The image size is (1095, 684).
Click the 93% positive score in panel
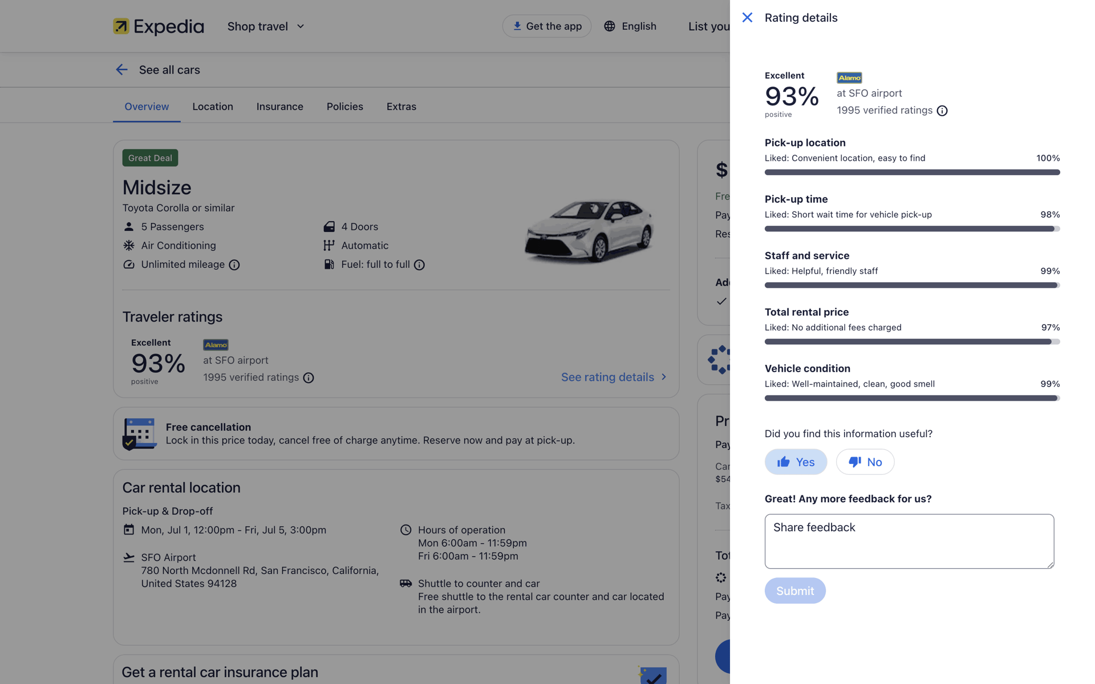tap(792, 96)
